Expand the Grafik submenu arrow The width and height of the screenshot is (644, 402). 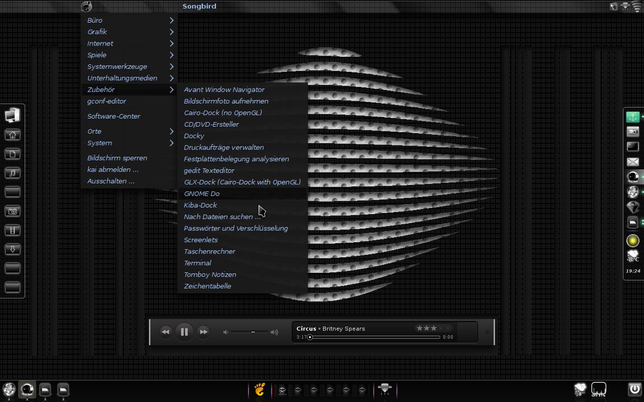[x=172, y=32]
